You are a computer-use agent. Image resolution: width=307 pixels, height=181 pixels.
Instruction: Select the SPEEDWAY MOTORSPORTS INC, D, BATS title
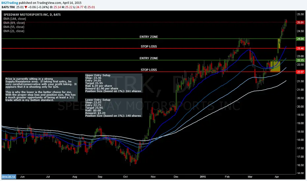coord(32,14)
